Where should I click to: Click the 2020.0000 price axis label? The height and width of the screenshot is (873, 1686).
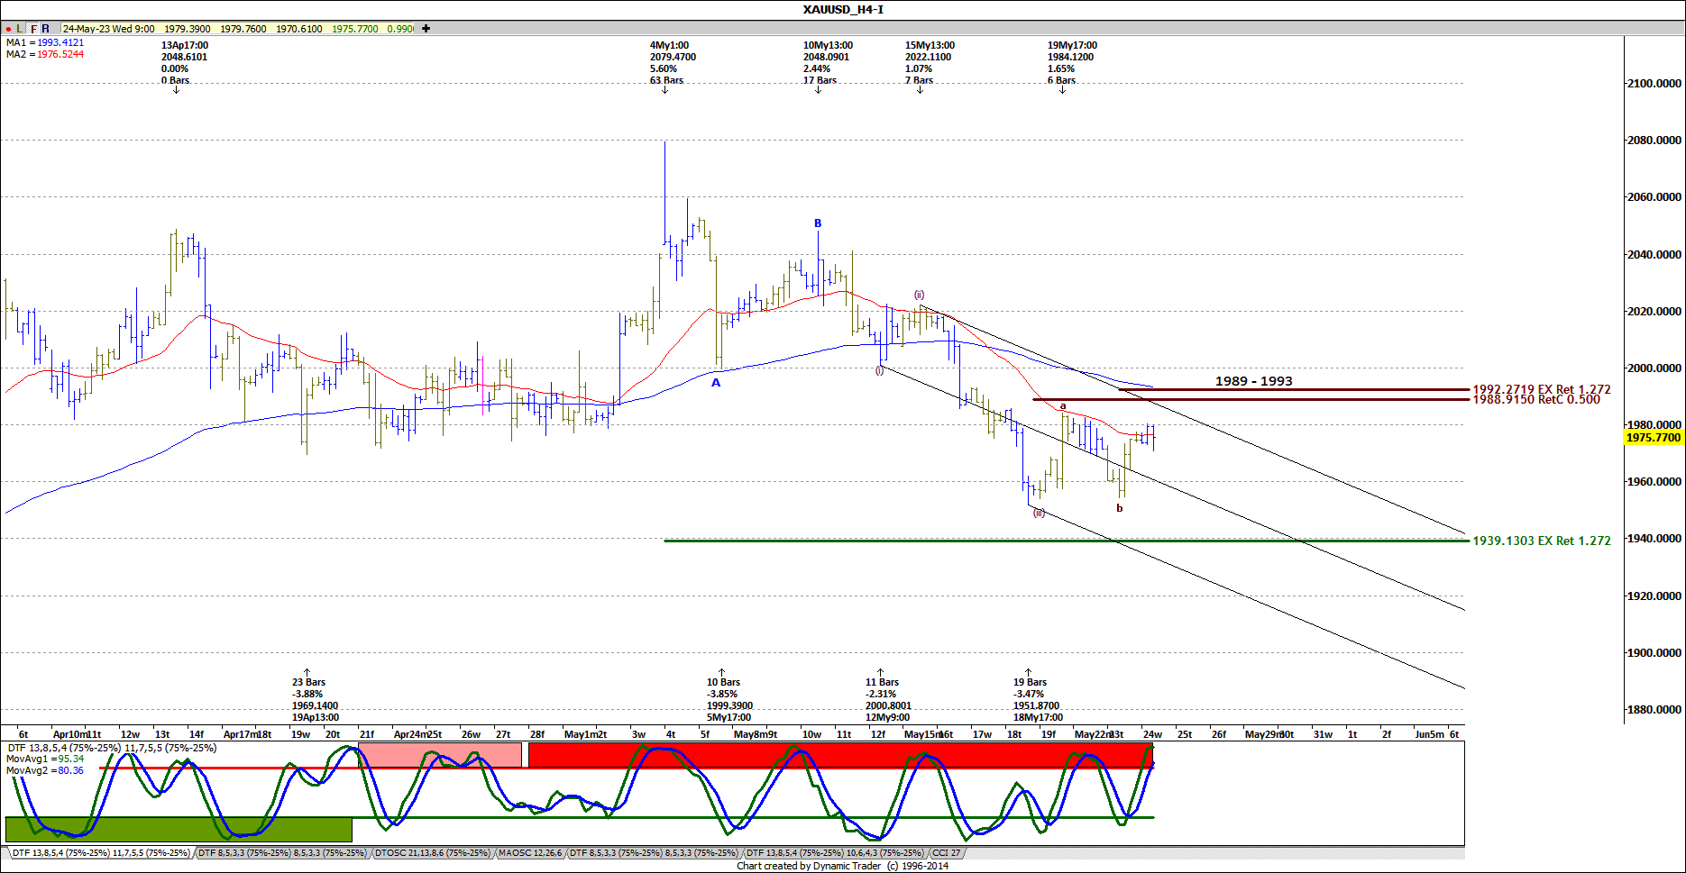[1654, 312]
